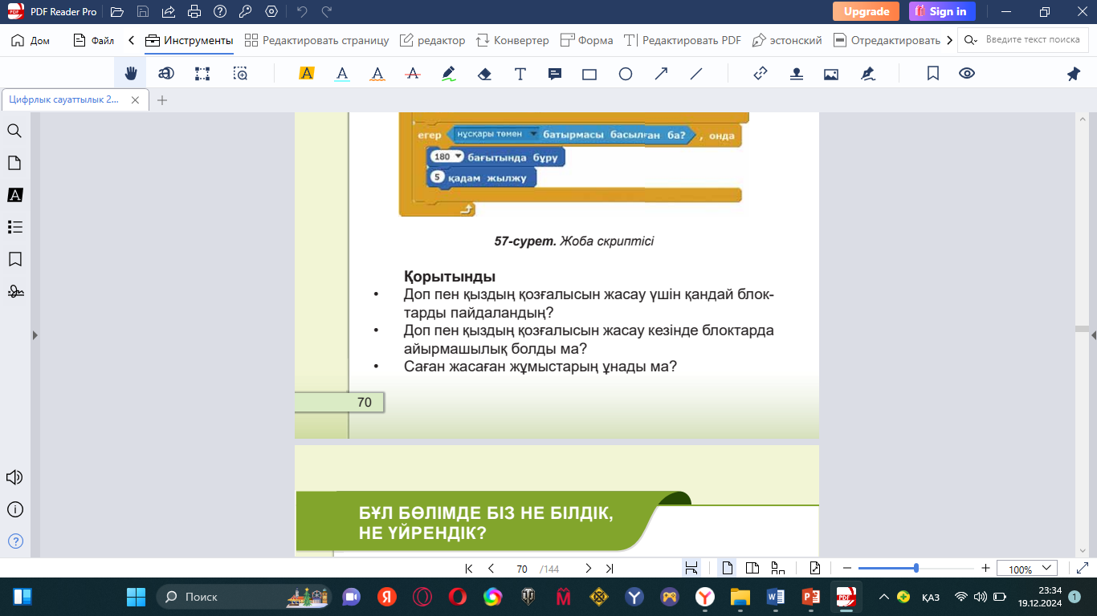Choose the highlight text tool
Image resolution: width=1097 pixels, height=616 pixels.
point(306,74)
